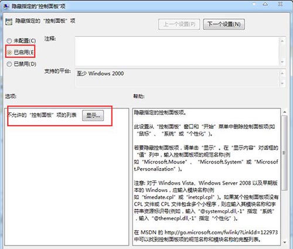Click inside the 注释 comment text box
The image size is (293, 249).
pos(177,51)
